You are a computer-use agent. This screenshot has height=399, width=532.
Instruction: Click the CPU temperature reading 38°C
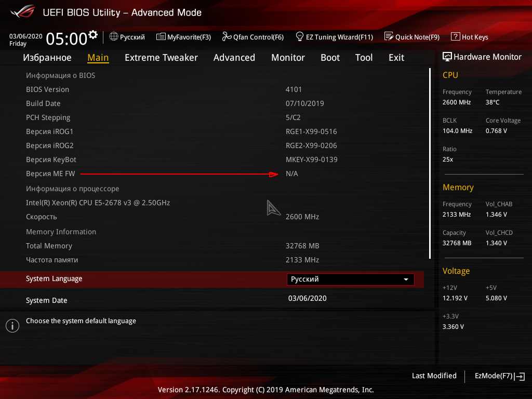coord(493,102)
